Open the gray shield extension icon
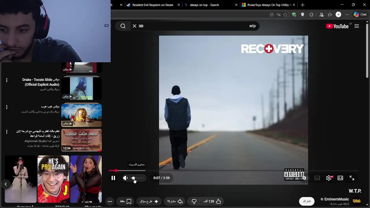 click(x=303, y=14)
